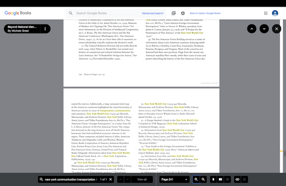
Task: Clear the in-book search query
Action: pyautogui.click(x=111, y=179)
